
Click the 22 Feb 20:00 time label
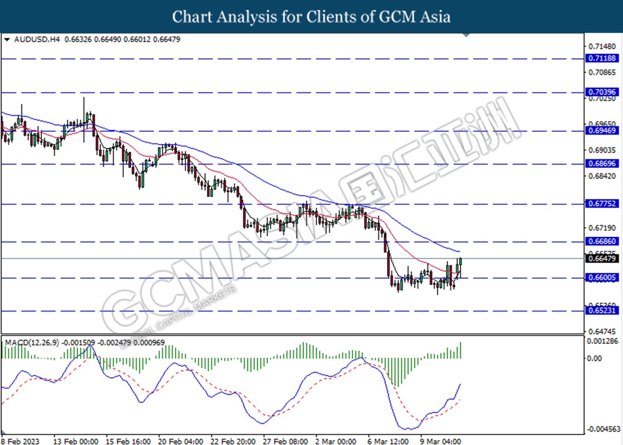[x=233, y=441]
